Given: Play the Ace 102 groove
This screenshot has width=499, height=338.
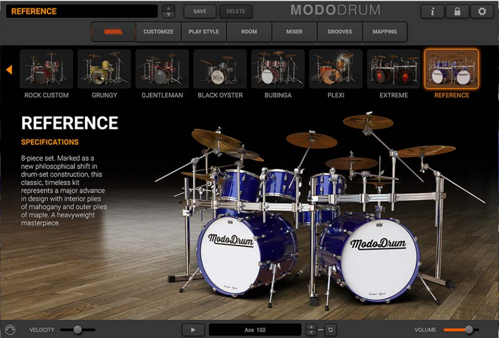Looking at the screenshot, I should click(193, 330).
